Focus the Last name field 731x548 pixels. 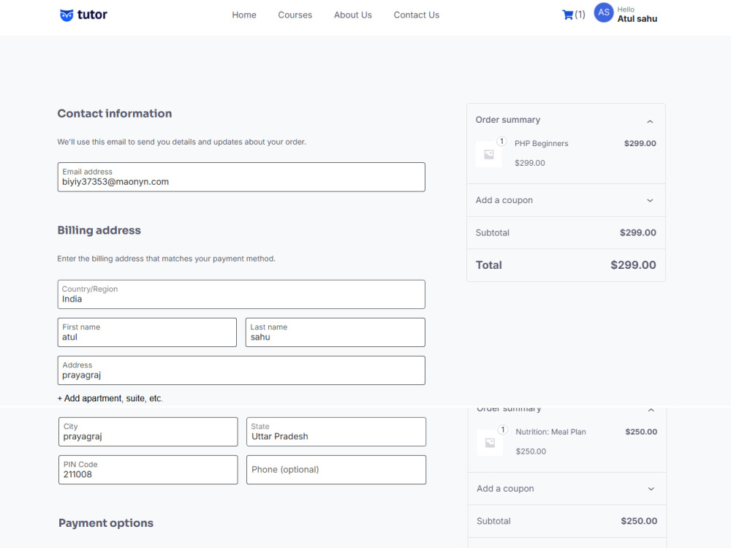(336, 332)
